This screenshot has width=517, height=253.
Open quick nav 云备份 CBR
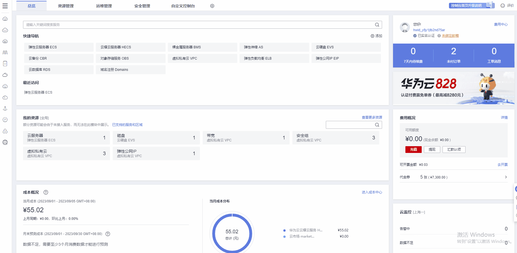[x=59, y=58]
